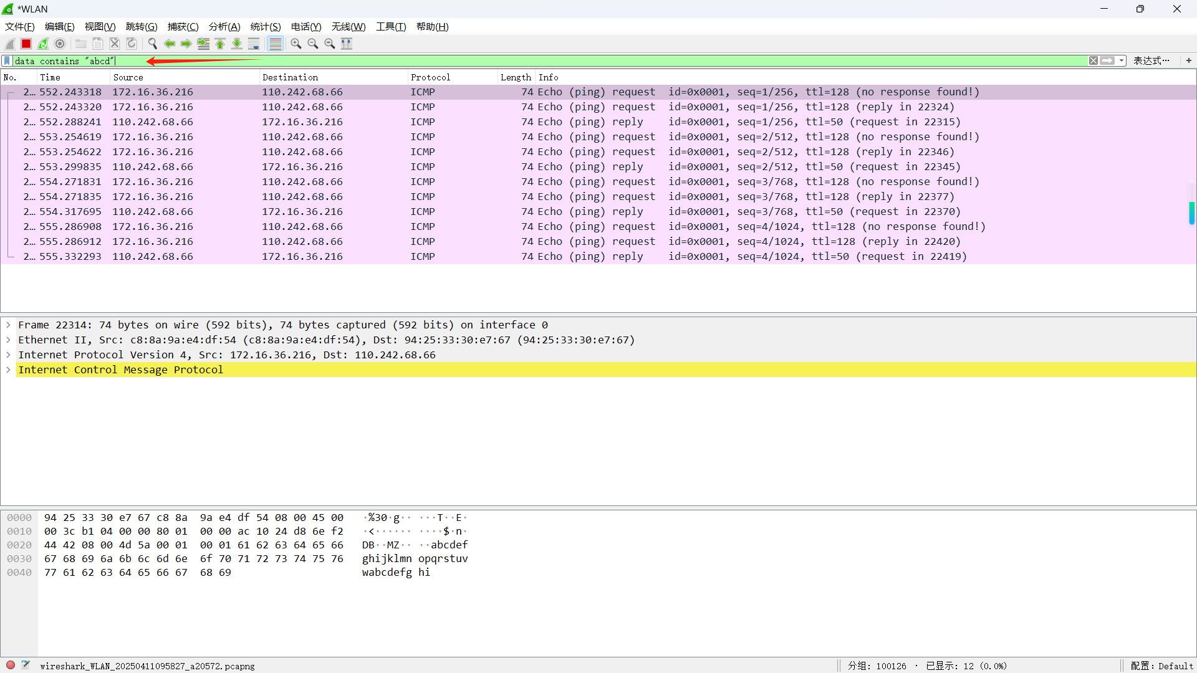Go to the last packet using the down-arrow icon
The height and width of the screenshot is (673, 1197).
[237, 44]
